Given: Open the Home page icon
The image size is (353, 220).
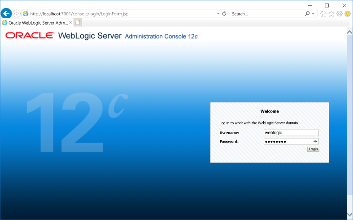Looking at the screenshot, I should point(323,14).
